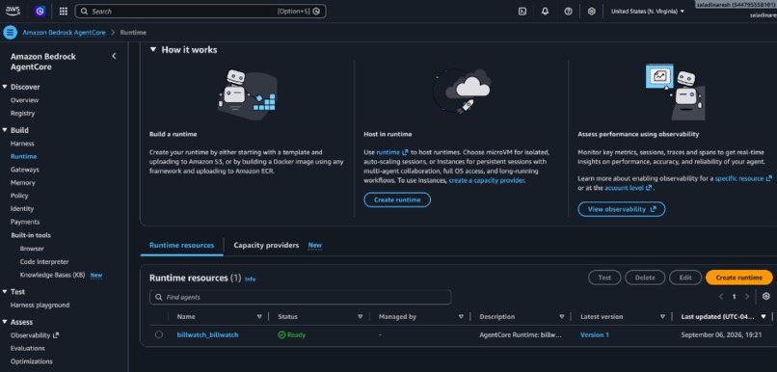Image resolution: width=777 pixels, height=372 pixels.
Task: Open the Version 1 link
Action: click(595, 334)
